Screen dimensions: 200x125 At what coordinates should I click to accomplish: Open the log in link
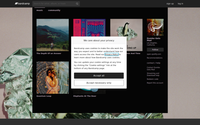(180, 4)
